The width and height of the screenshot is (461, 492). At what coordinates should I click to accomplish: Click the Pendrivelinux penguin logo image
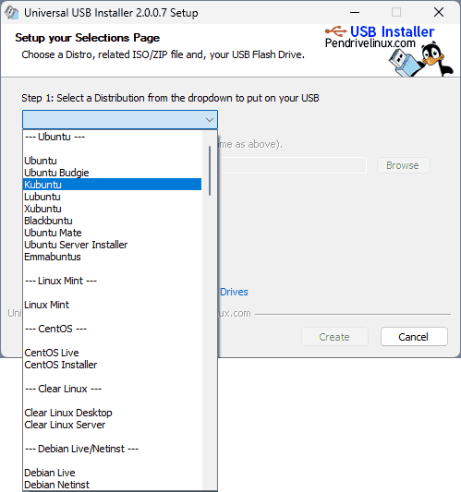[x=420, y=60]
